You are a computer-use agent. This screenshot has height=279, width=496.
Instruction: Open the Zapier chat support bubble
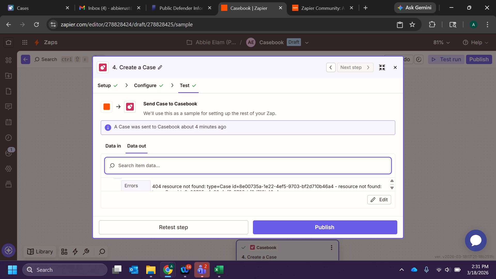(476, 241)
